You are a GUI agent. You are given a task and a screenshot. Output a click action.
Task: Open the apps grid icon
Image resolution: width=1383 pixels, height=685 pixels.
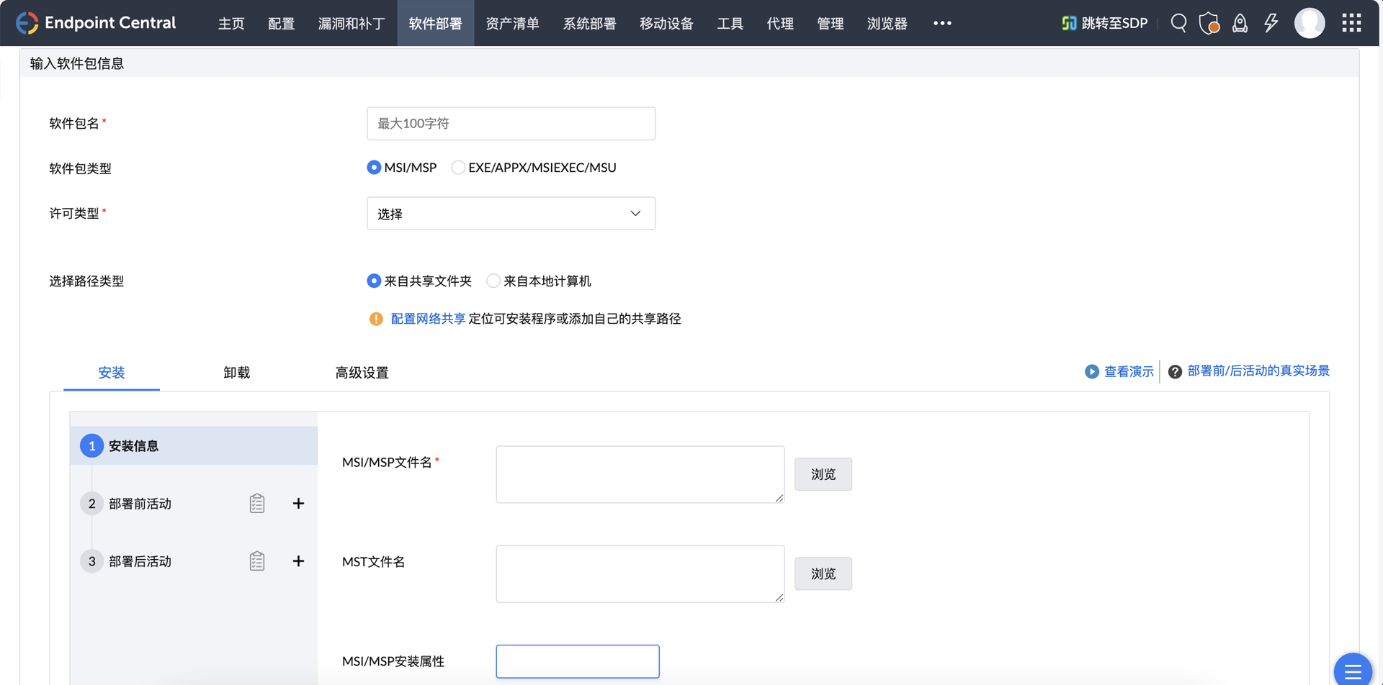coord(1351,23)
